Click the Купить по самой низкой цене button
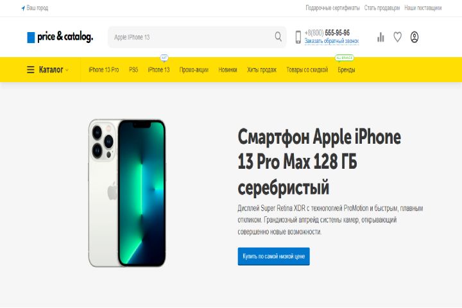The width and height of the screenshot is (462, 308). [274, 257]
